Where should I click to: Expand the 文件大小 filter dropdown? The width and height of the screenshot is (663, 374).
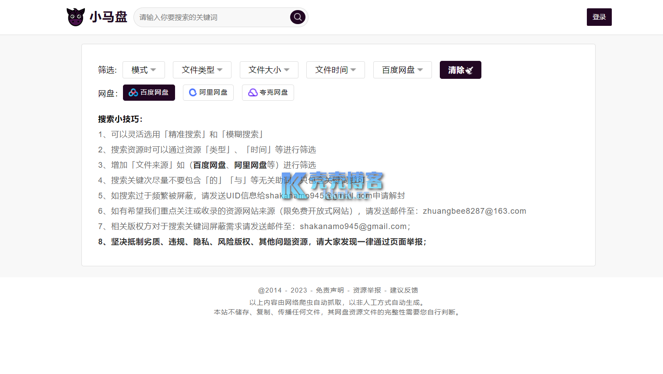269,70
